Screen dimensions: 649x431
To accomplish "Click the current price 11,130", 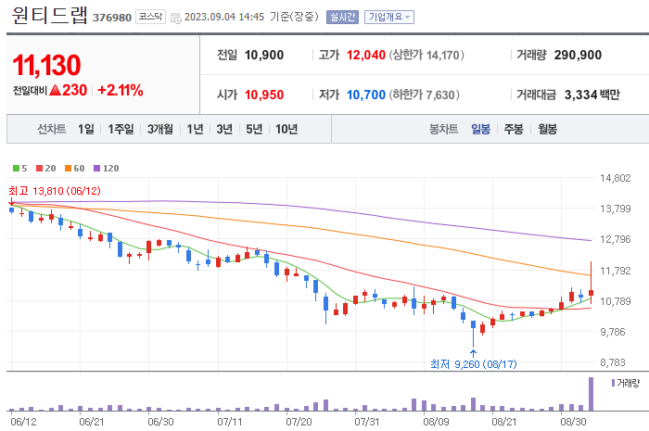I will click(46, 66).
